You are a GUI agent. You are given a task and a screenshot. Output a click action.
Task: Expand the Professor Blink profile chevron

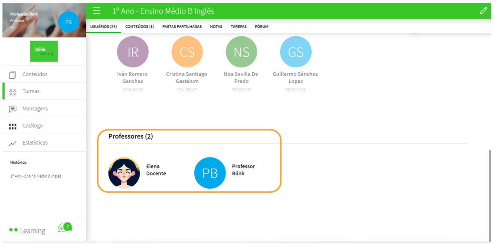click(12, 27)
